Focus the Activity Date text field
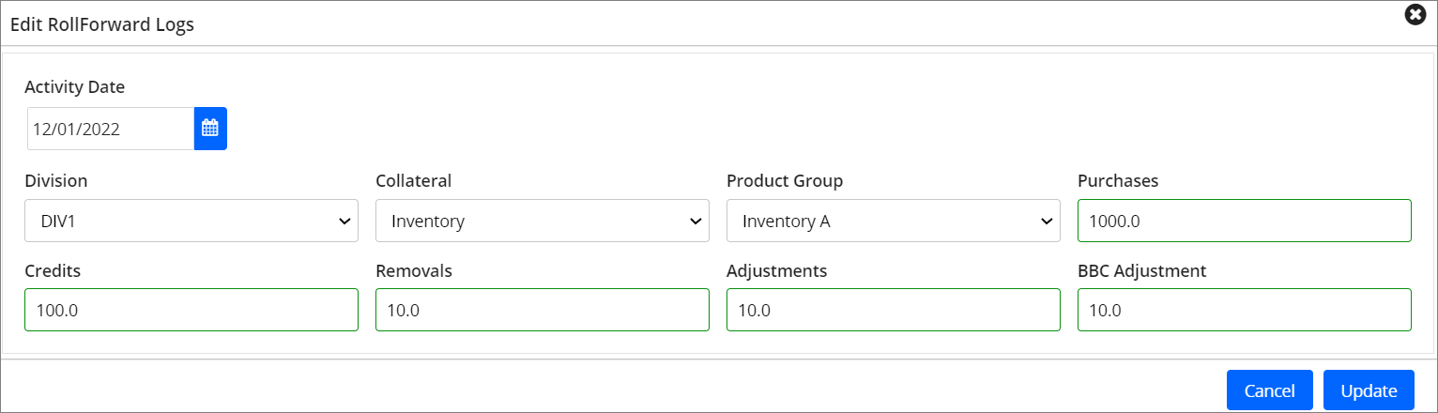This screenshot has width=1438, height=413. pyautogui.click(x=110, y=129)
